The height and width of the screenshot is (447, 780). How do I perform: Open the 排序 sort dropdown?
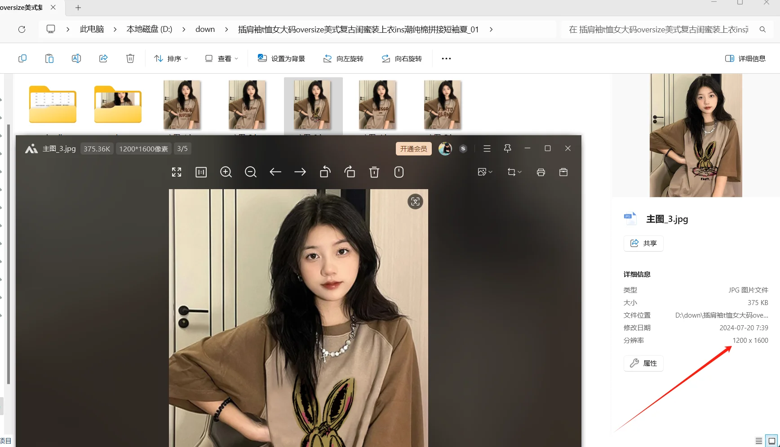pyautogui.click(x=171, y=58)
